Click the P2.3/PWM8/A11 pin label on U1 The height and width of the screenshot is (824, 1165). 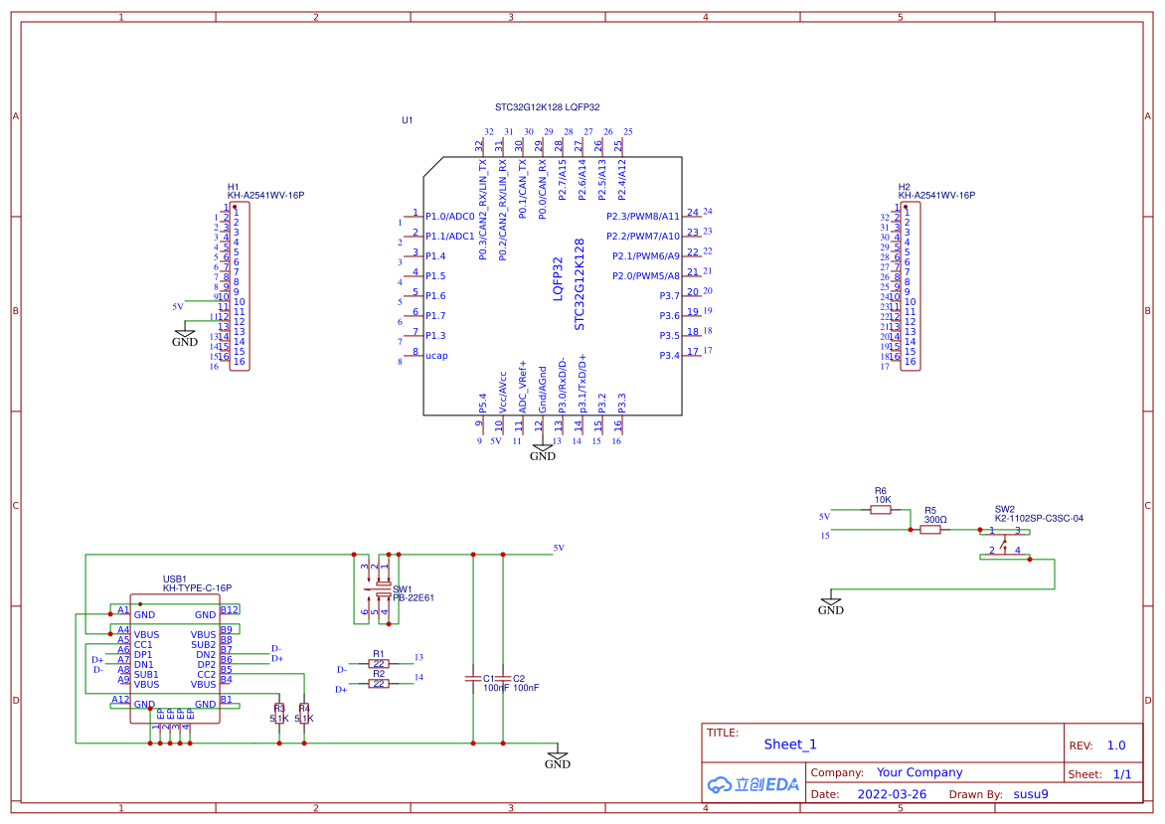click(642, 216)
